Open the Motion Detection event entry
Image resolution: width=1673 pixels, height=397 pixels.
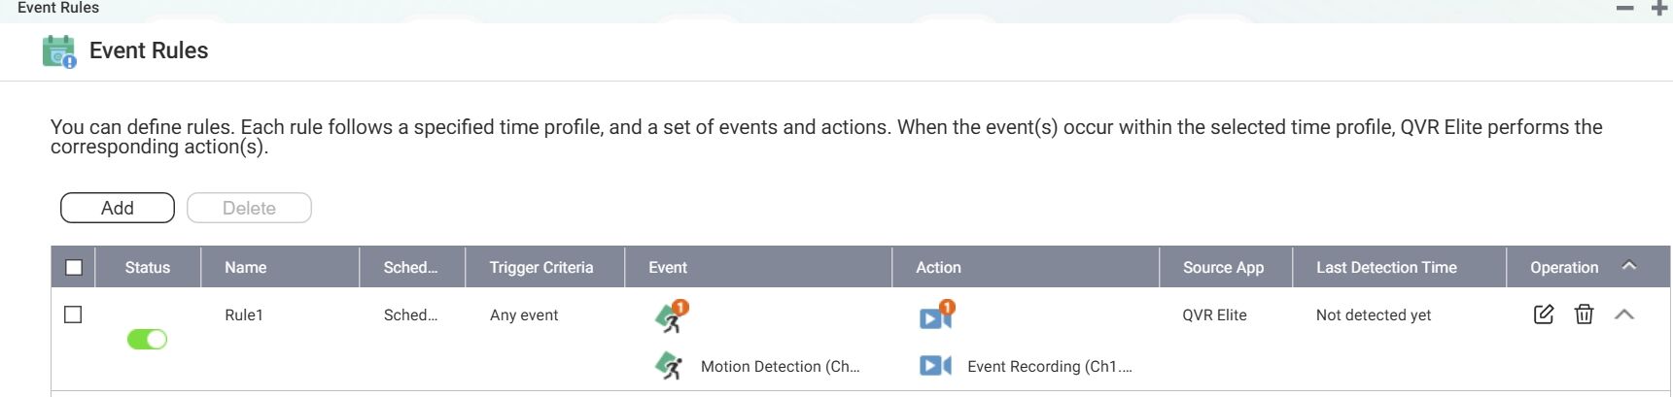[780, 367]
